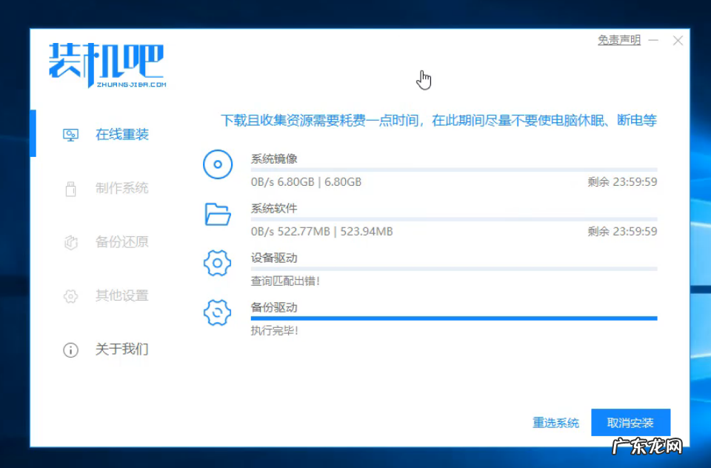Open the 关于我们 section
Screen dimensions: 711x468
pyautogui.click(x=122, y=350)
